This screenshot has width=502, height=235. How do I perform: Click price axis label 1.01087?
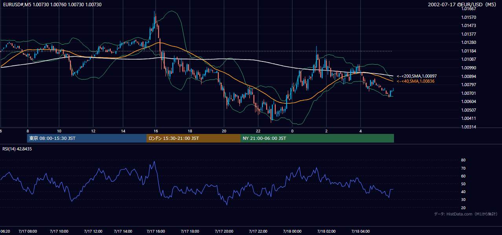[469, 59]
